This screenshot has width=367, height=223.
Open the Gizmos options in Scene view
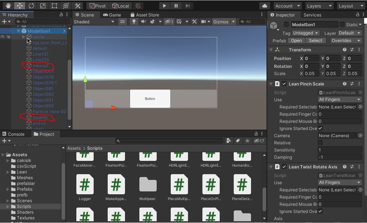[x=233, y=22]
